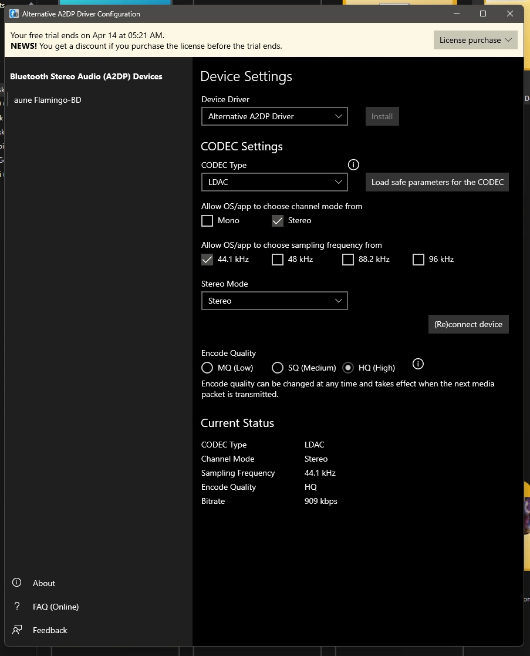Open the CODEC Type dropdown showing LDAC
The image size is (530, 656).
tap(275, 182)
